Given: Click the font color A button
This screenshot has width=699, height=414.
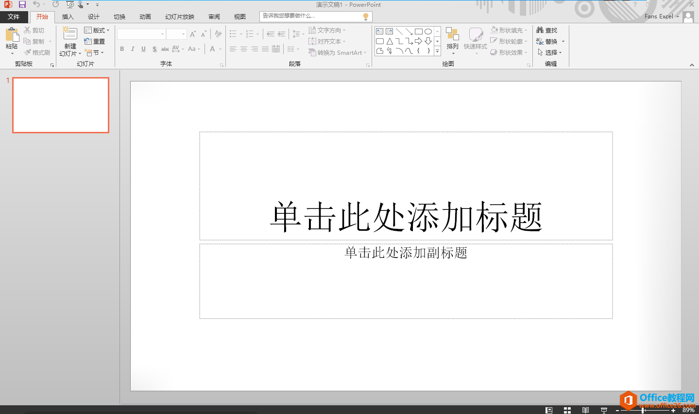Looking at the screenshot, I should point(212,49).
